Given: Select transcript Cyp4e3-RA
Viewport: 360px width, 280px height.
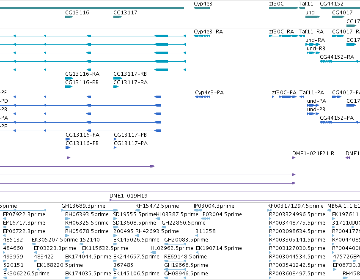Looking at the screenshot, I should pyautogui.click(x=208, y=32).
